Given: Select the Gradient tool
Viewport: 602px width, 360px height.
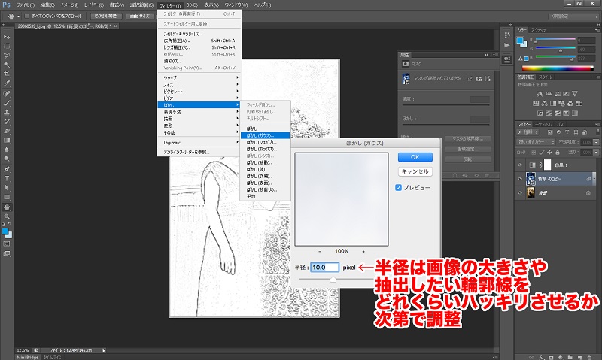Looking at the screenshot, I should tap(7, 141).
